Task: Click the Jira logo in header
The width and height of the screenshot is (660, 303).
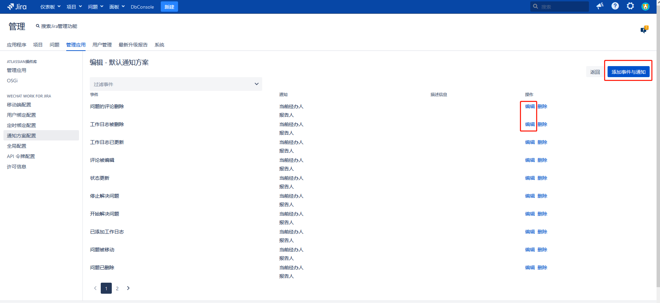Action: [17, 7]
